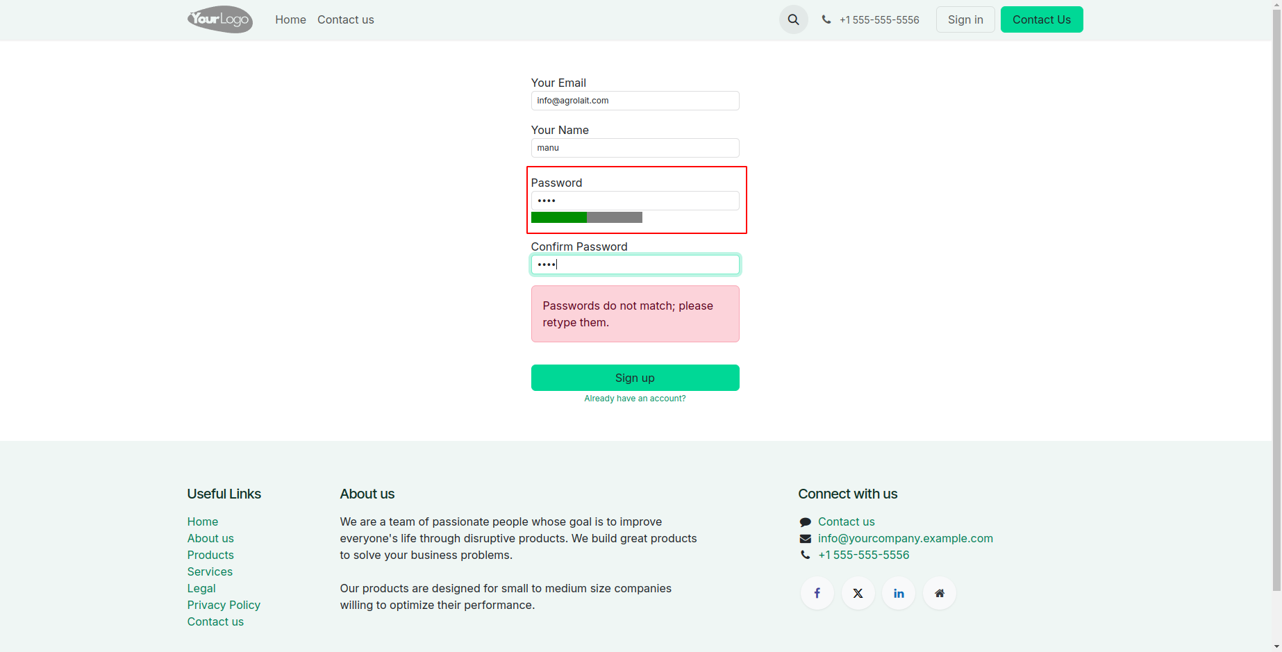
Task: Click the info@yourcompany.example.com email link
Action: coord(905,538)
